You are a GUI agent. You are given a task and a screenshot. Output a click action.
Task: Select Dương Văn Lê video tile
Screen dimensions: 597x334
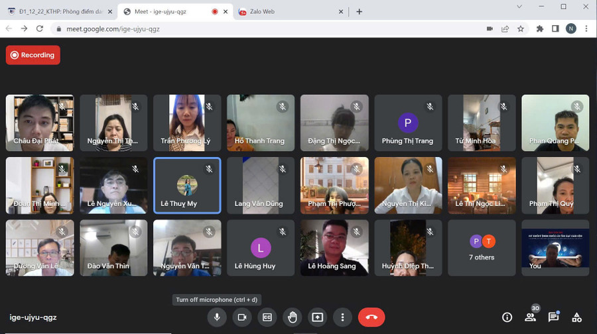[x=40, y=248]
